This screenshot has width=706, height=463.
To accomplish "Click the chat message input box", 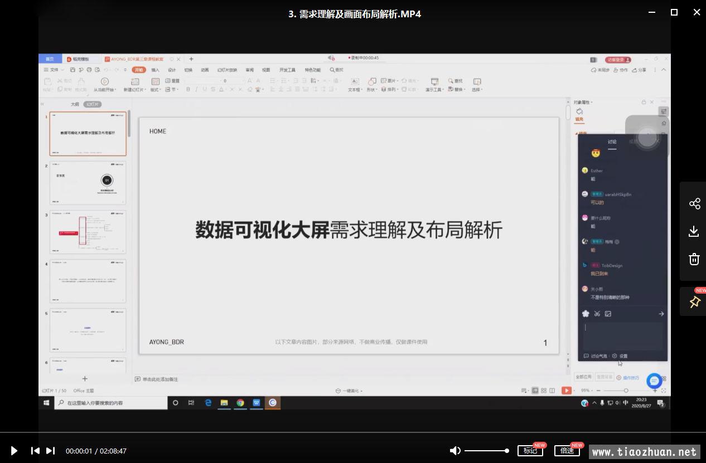I will click(x=623, y=335).
